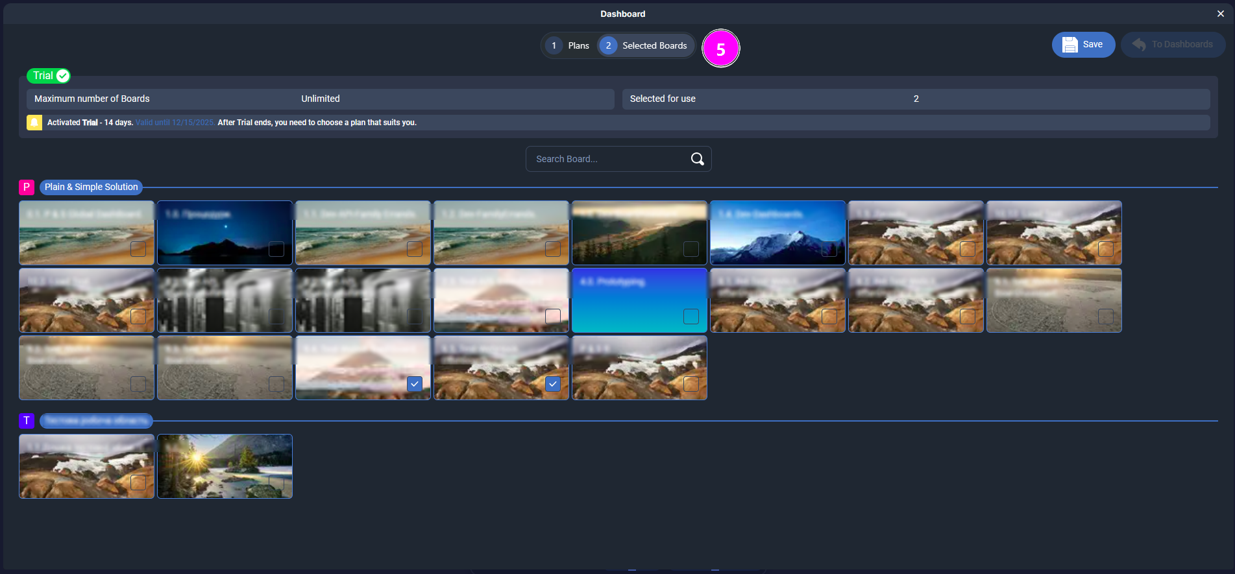This screenshot has width=1235, height=574.
Task: Switch to the Plans step
Action: coord(569,45)
